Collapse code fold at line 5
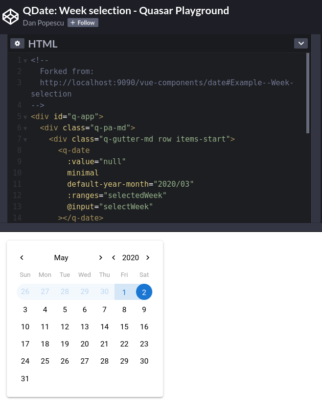322x420 pixels. 25,117
